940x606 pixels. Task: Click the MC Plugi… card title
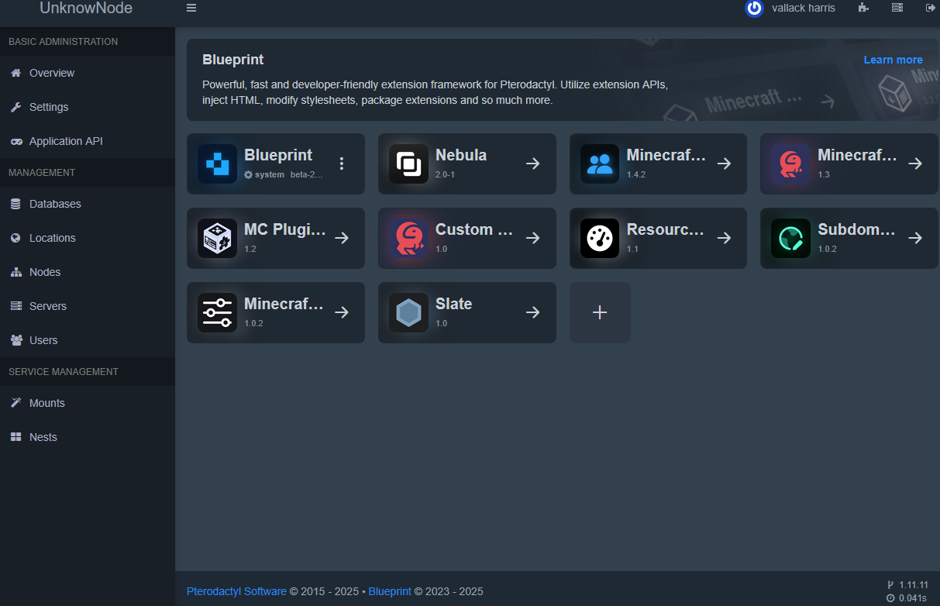285,229
